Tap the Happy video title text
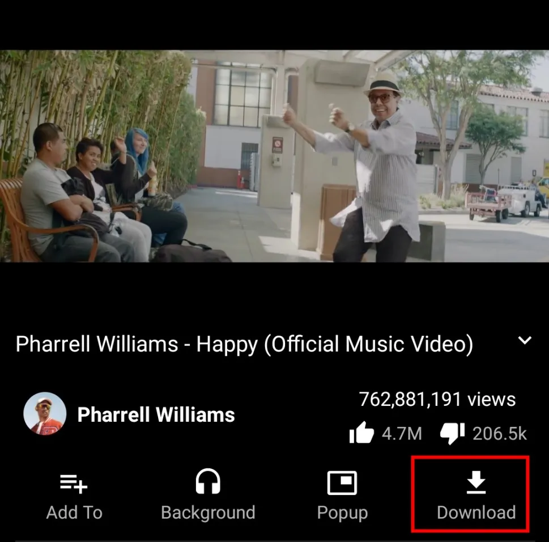549x542 pixels. pyautogui.click(x=244, y=344)
